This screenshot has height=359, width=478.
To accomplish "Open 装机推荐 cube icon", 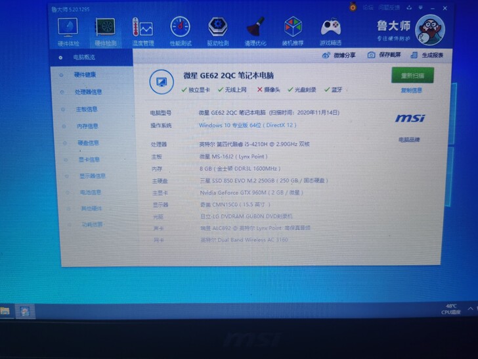I will click(x=293, y=32).
